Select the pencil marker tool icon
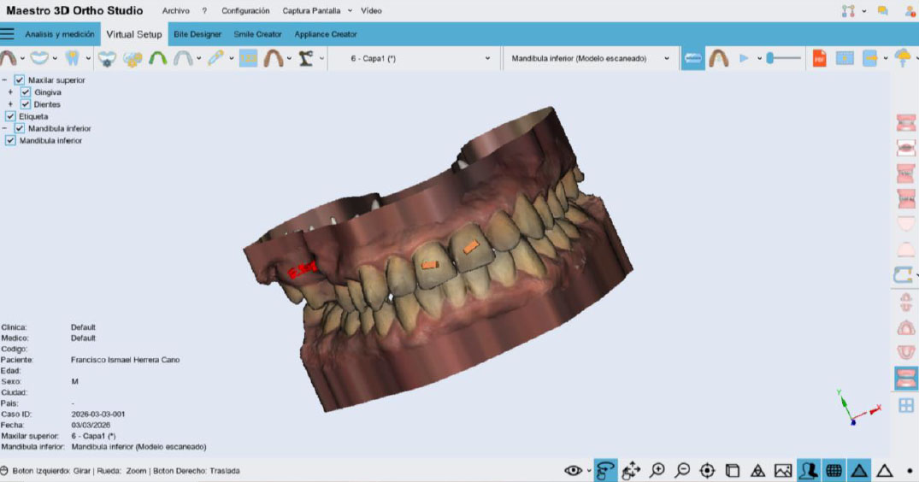Screen dimensions: 919x482 click(215, 58)
